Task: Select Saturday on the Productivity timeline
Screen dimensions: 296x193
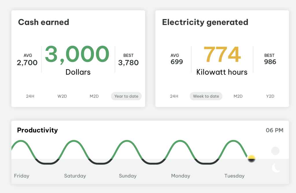Action: (x=75, y=176)
